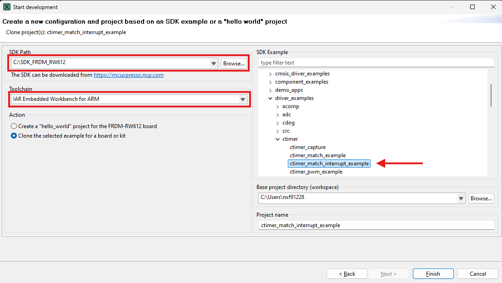Image resolution: width=502 pixels, height=283 pixels.
Task: Click Browse button next to SDK Path
Action: click(234, 64)
